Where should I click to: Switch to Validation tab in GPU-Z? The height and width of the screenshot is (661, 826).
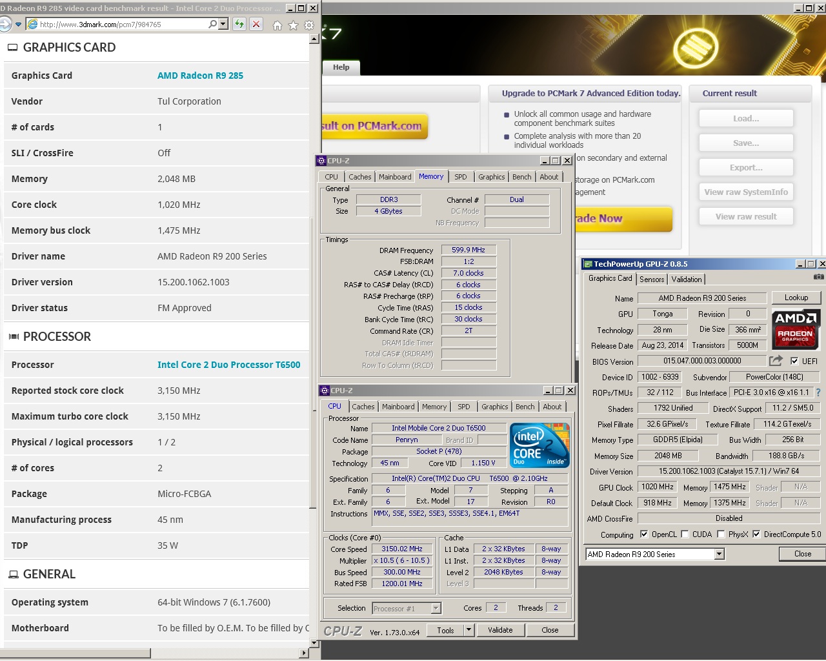click(x=687, y=279)
